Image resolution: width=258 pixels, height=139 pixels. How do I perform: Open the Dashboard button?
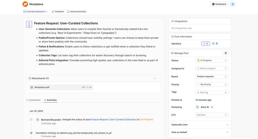(219, 4)
